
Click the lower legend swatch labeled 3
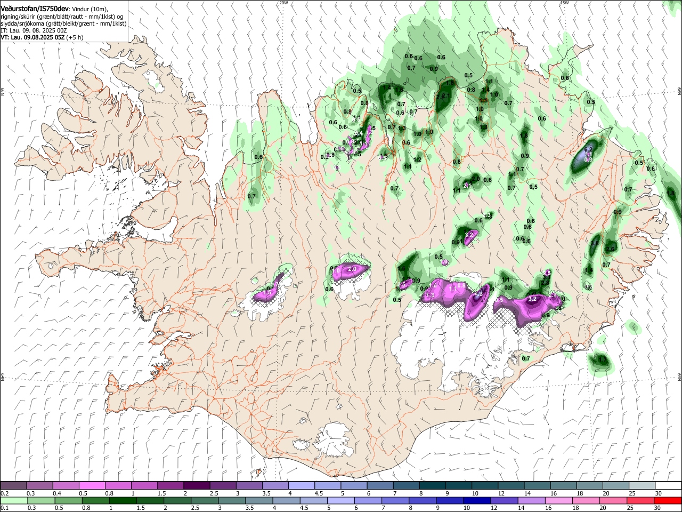pyautogui.click(x=232, y=500)
